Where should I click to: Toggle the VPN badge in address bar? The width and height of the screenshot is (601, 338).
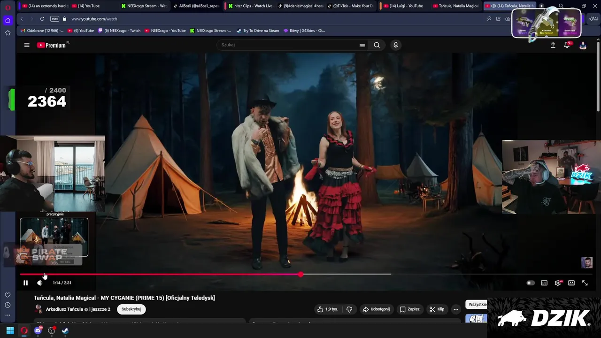pos(54,19)
